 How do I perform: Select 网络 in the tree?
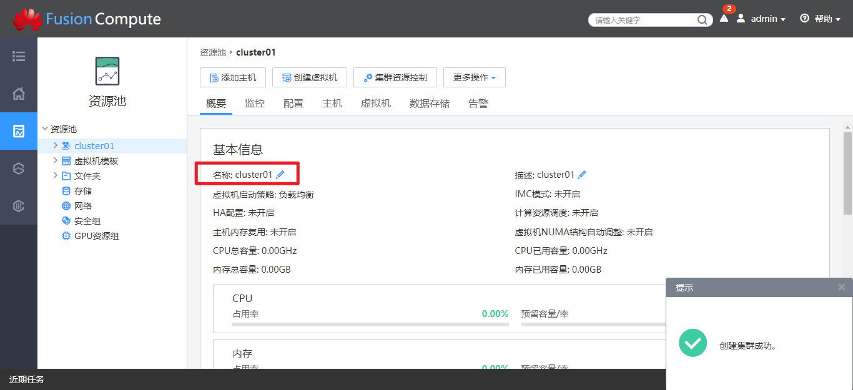coord(83,206)
